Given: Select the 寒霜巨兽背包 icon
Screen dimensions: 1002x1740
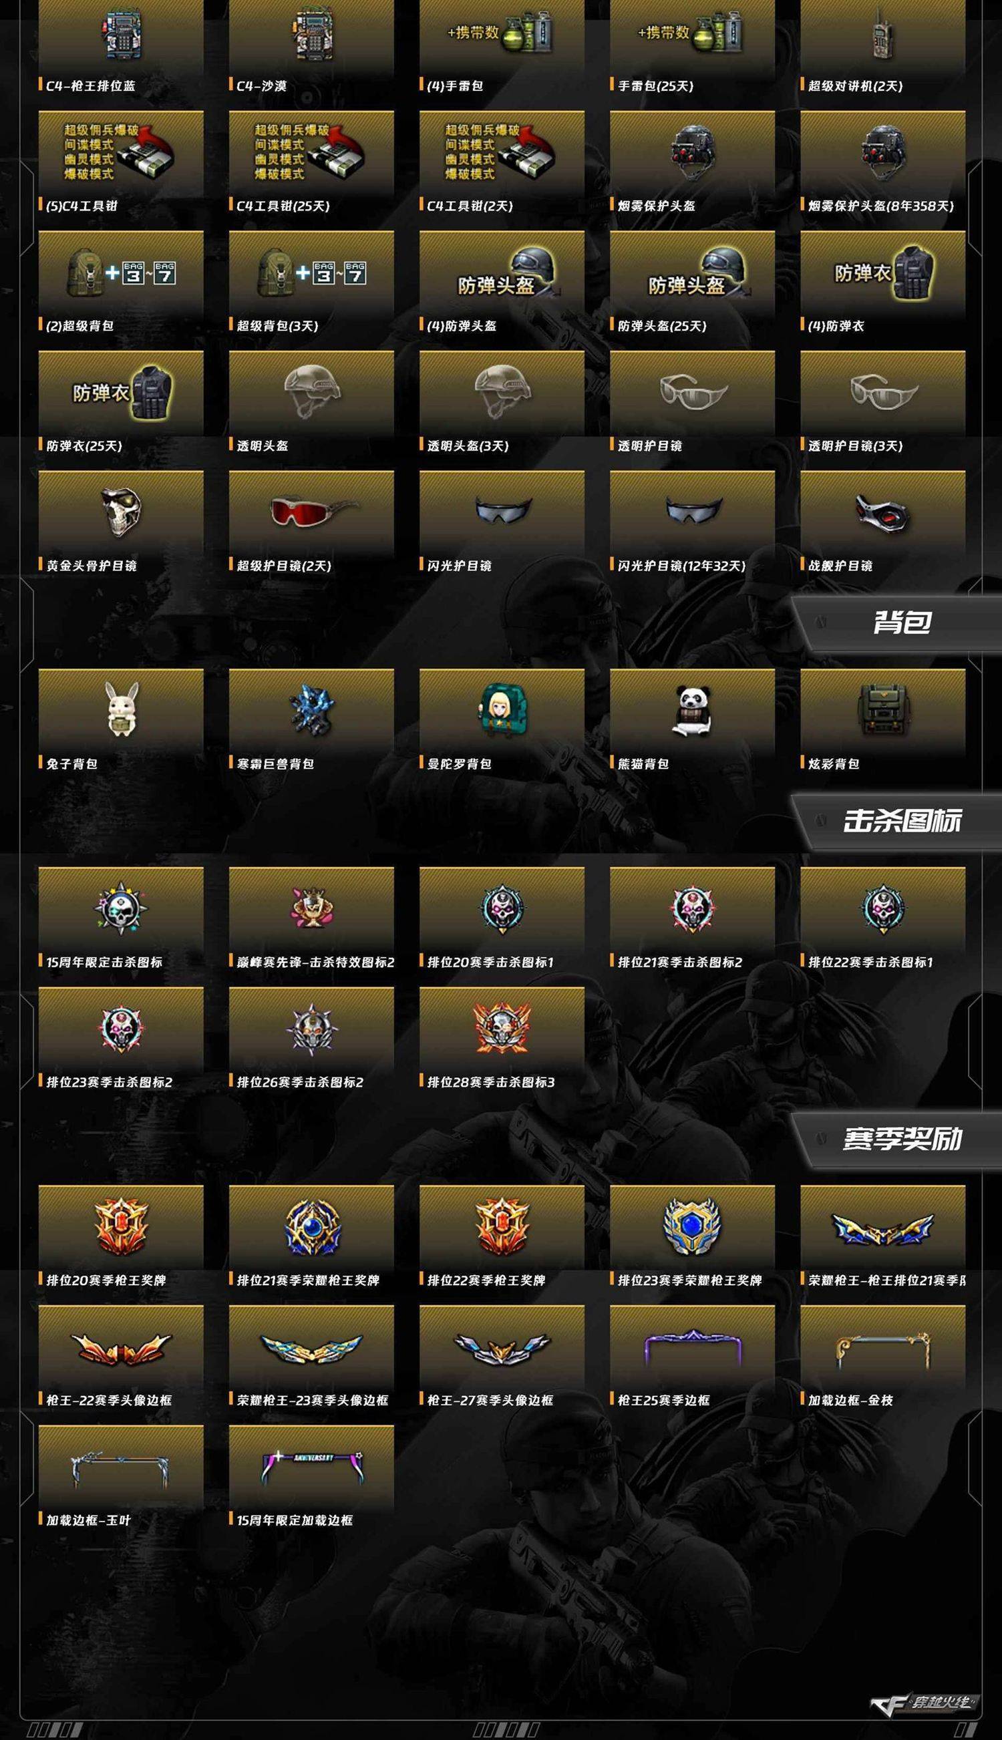Looking at the screenshot, I should coord(312,709).
